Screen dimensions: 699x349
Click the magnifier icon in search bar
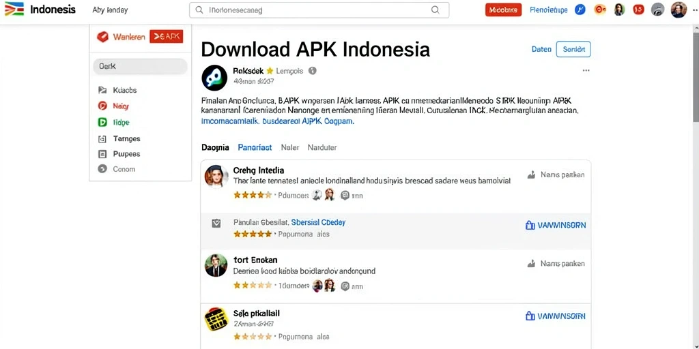pyautogui.click(x=435, y=10)
